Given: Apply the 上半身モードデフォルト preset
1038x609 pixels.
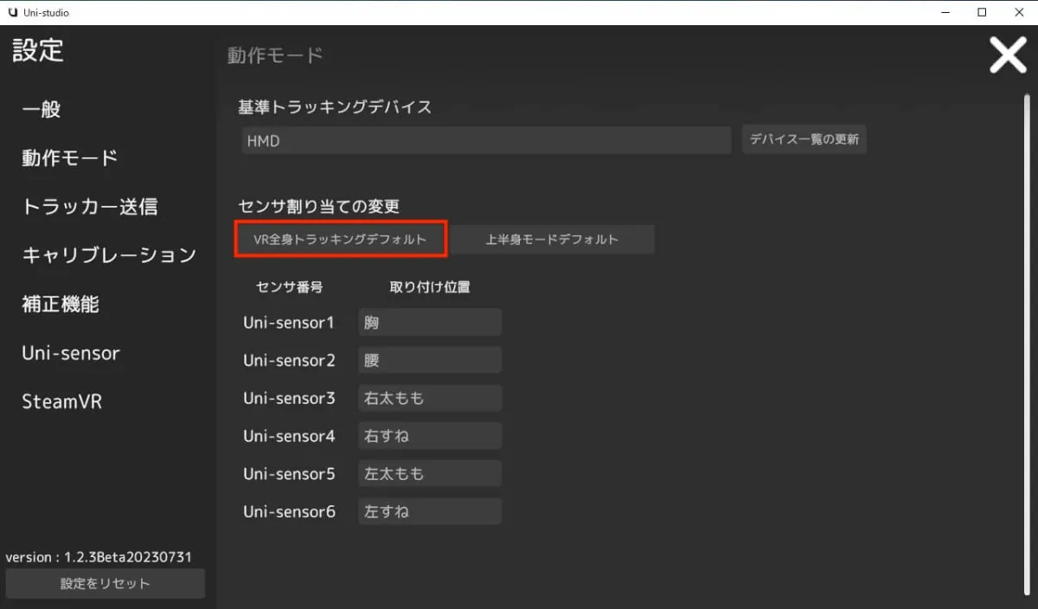Looking at the screenshot, I should 552,240.
